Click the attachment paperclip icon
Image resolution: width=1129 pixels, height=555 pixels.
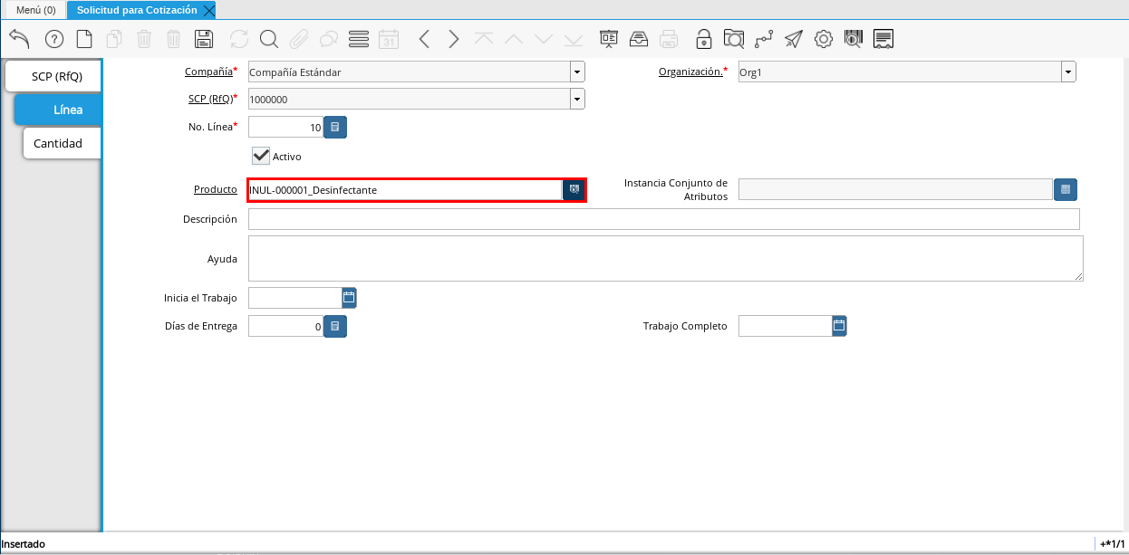pos(299,39)
